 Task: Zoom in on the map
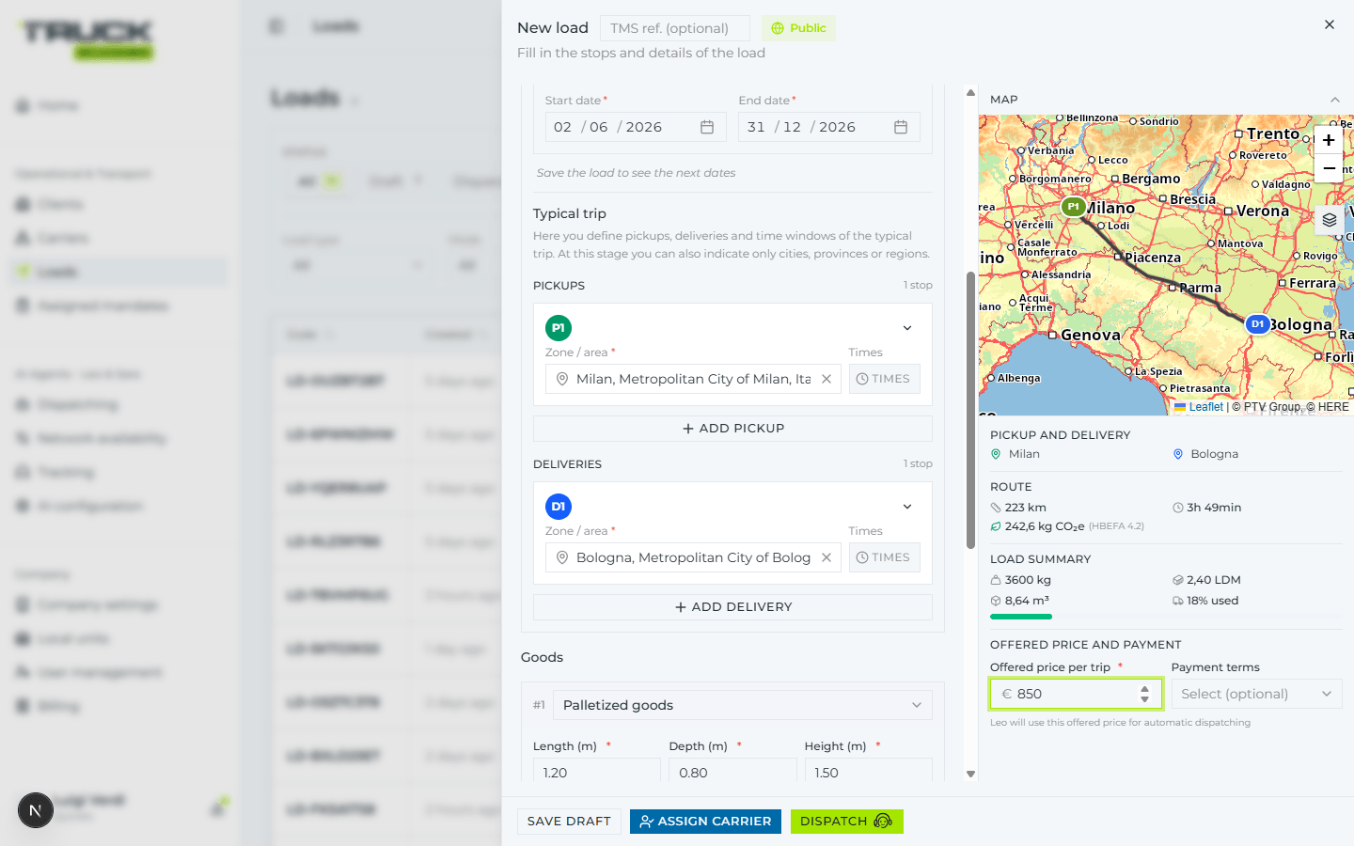[1329, 140]
